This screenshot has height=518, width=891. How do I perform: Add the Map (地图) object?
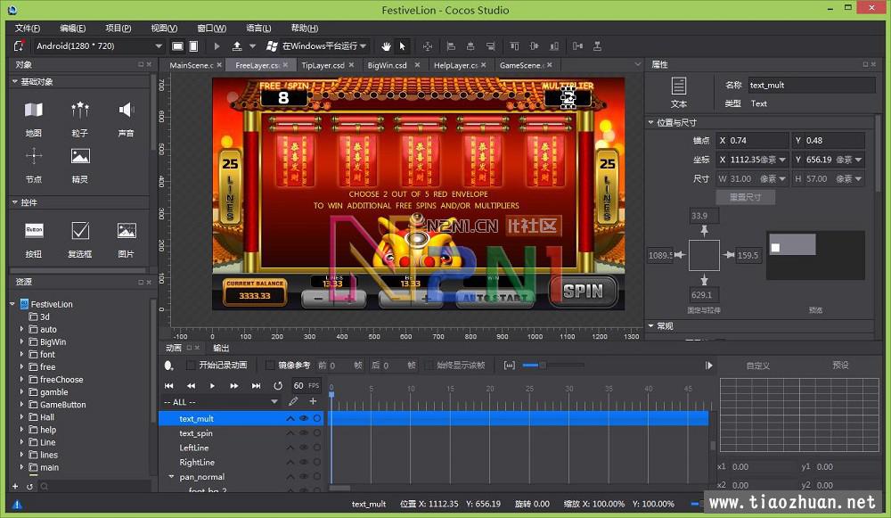point(34,119)
